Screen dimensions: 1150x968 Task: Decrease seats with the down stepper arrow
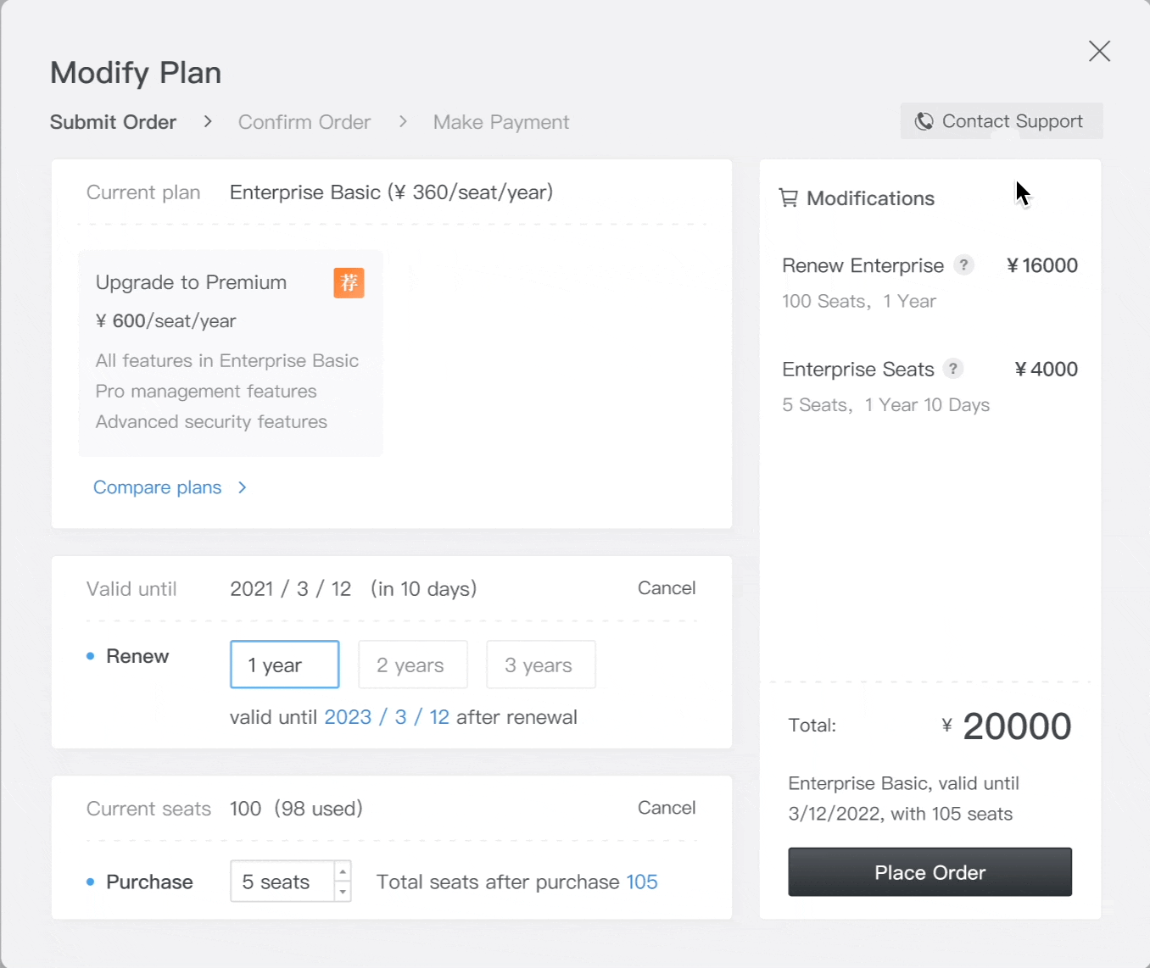(343, 892)
